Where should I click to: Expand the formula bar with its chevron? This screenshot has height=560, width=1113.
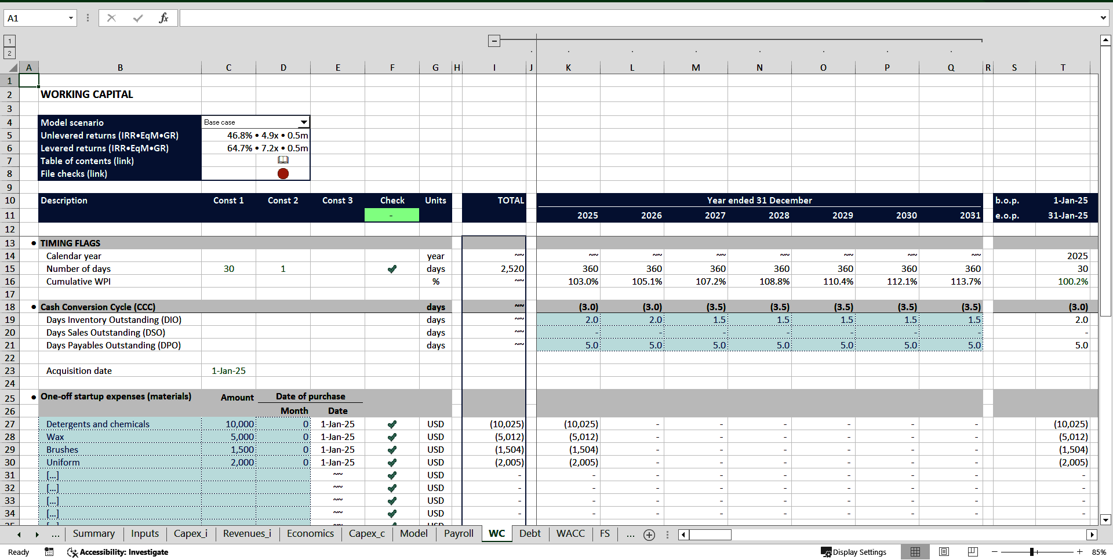(1104, 17)
